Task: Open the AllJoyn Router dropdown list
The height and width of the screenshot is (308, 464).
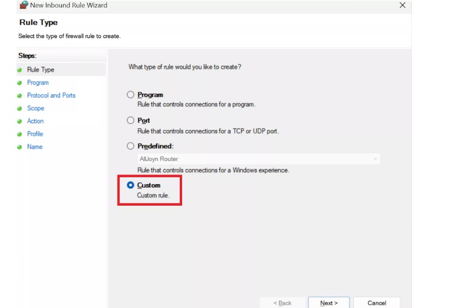Action: [x=259, y=159]
